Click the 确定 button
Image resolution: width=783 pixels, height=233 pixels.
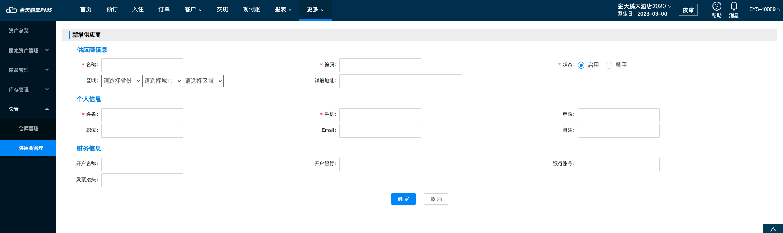(x=404, y=199)
